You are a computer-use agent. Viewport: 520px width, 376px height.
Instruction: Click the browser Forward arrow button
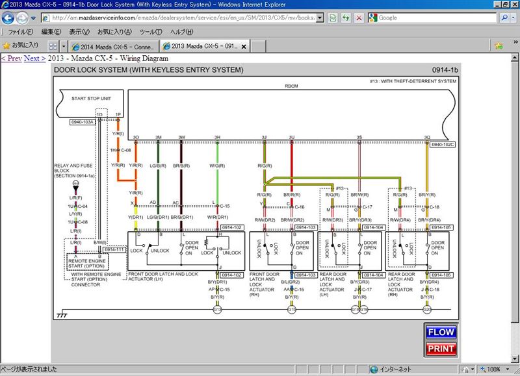22,18
